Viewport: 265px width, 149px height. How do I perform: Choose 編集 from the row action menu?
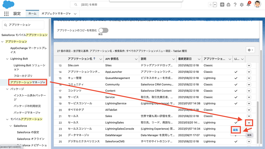(235, 130)
